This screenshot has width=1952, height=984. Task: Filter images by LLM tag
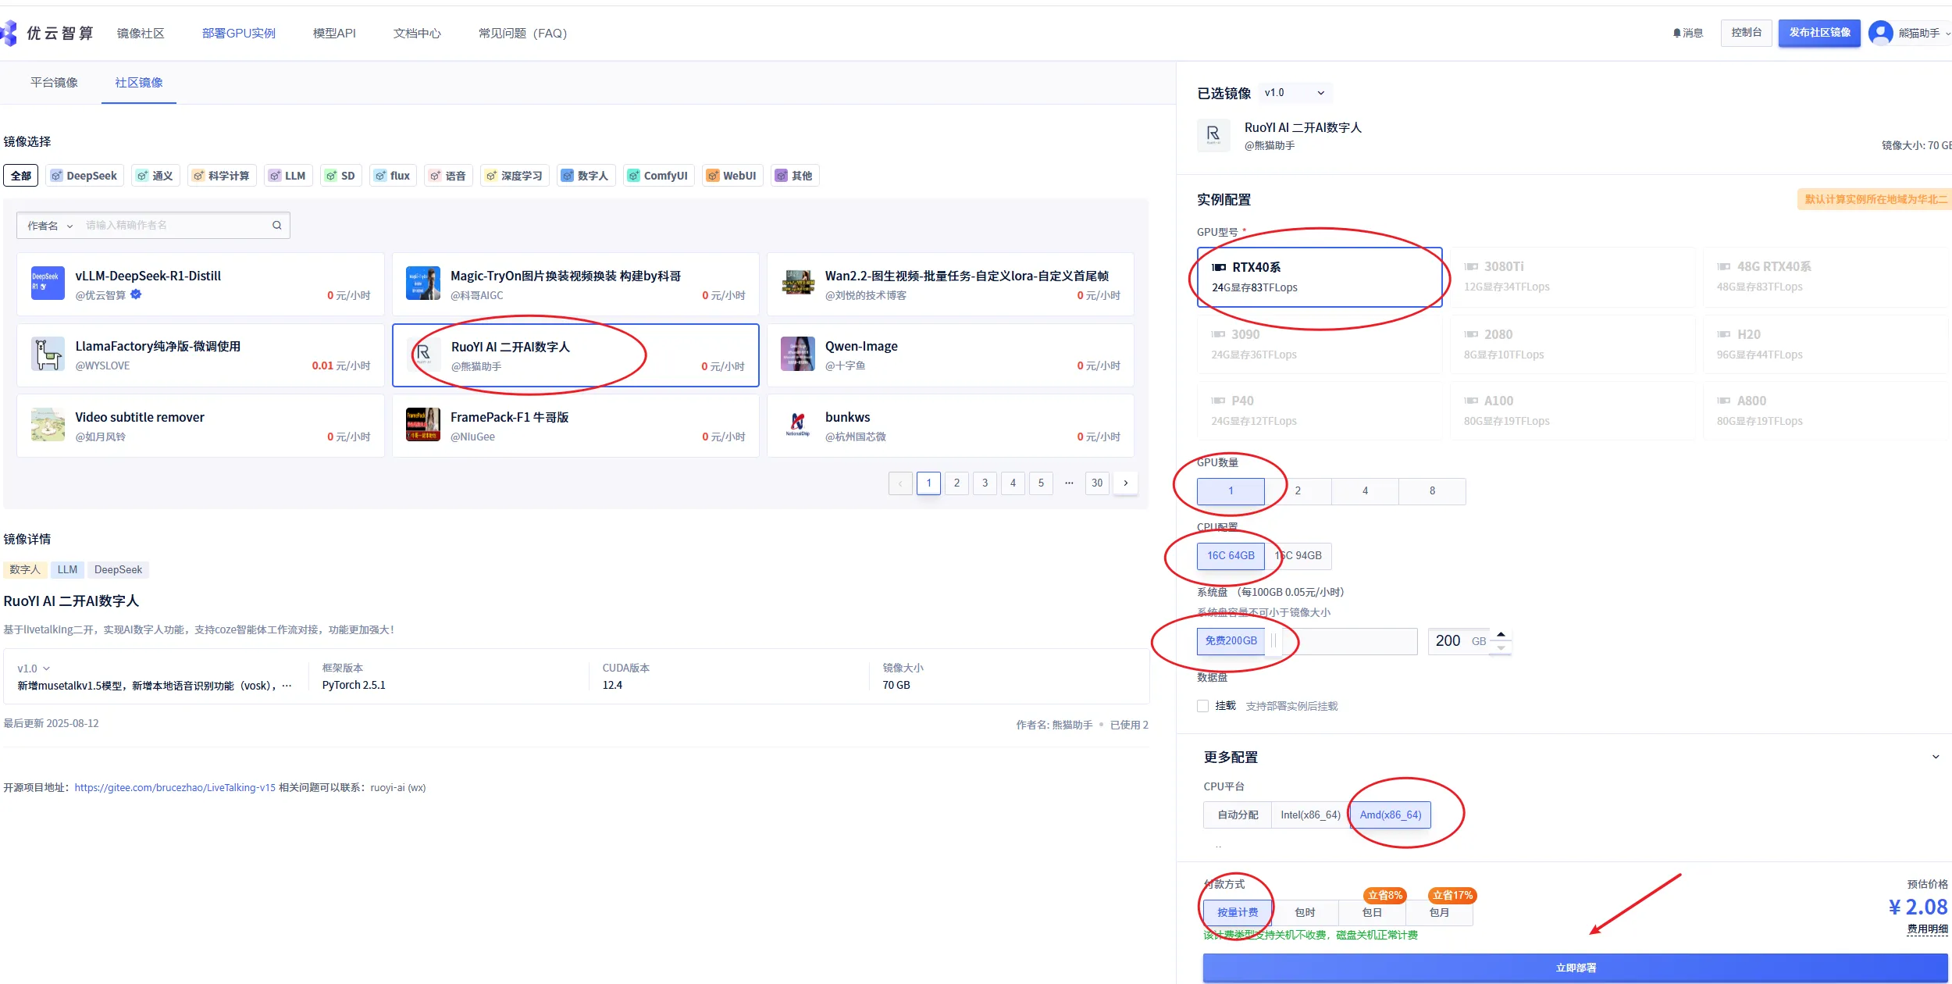(288, 176)
